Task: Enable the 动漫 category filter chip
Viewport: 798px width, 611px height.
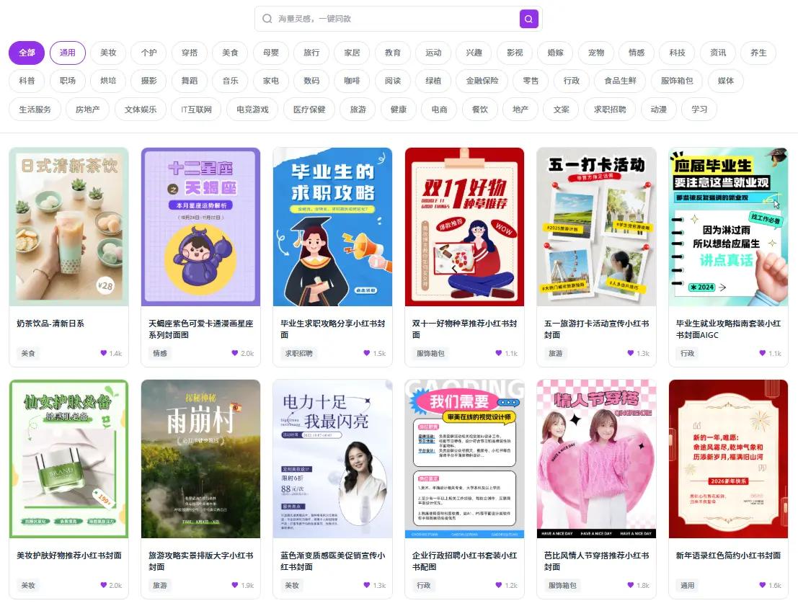Action: [658, 109]
